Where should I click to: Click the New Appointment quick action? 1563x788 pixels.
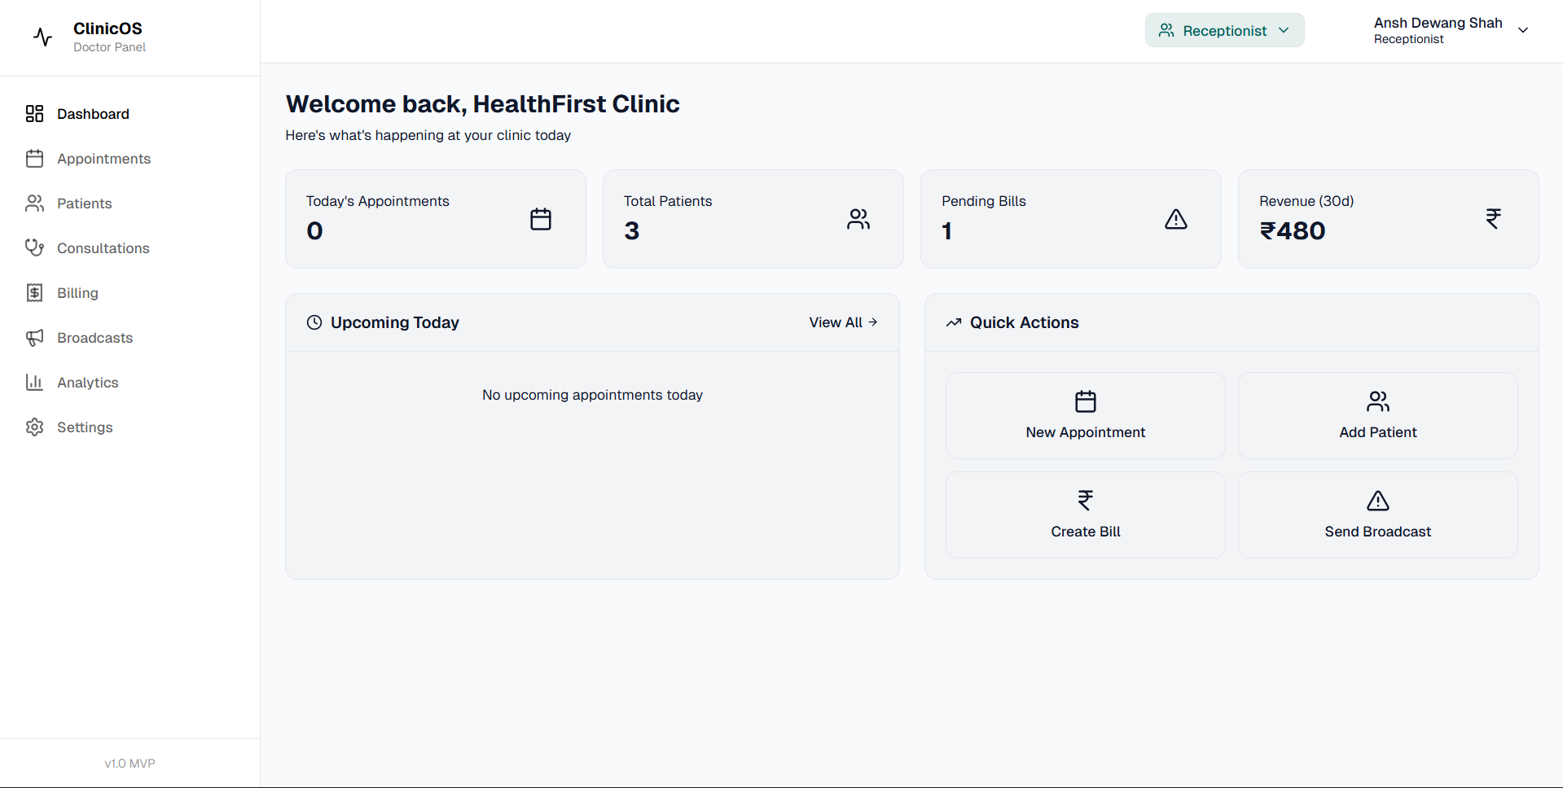[x=1085, y=416]
